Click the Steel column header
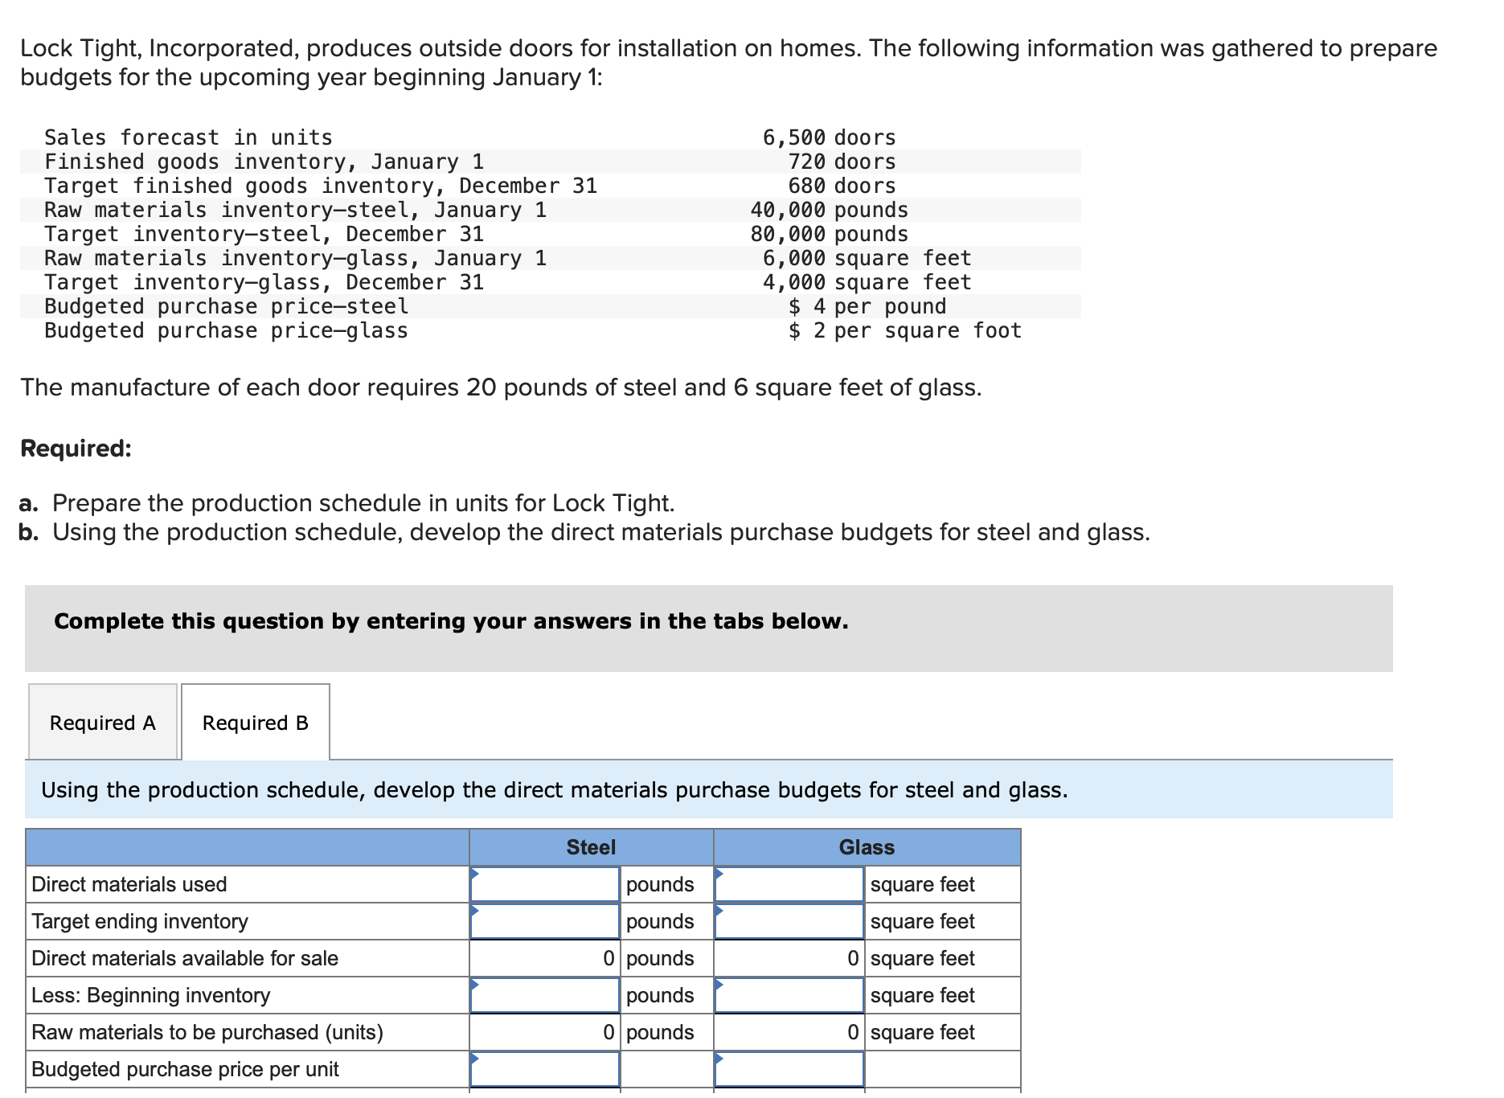The image size is (1504, 1098). [592, 847]
